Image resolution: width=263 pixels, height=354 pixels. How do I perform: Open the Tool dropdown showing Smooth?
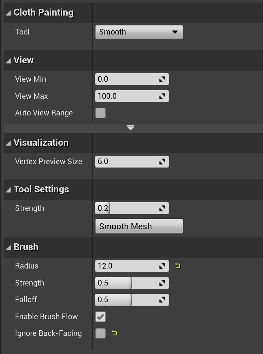click(139, 32)
